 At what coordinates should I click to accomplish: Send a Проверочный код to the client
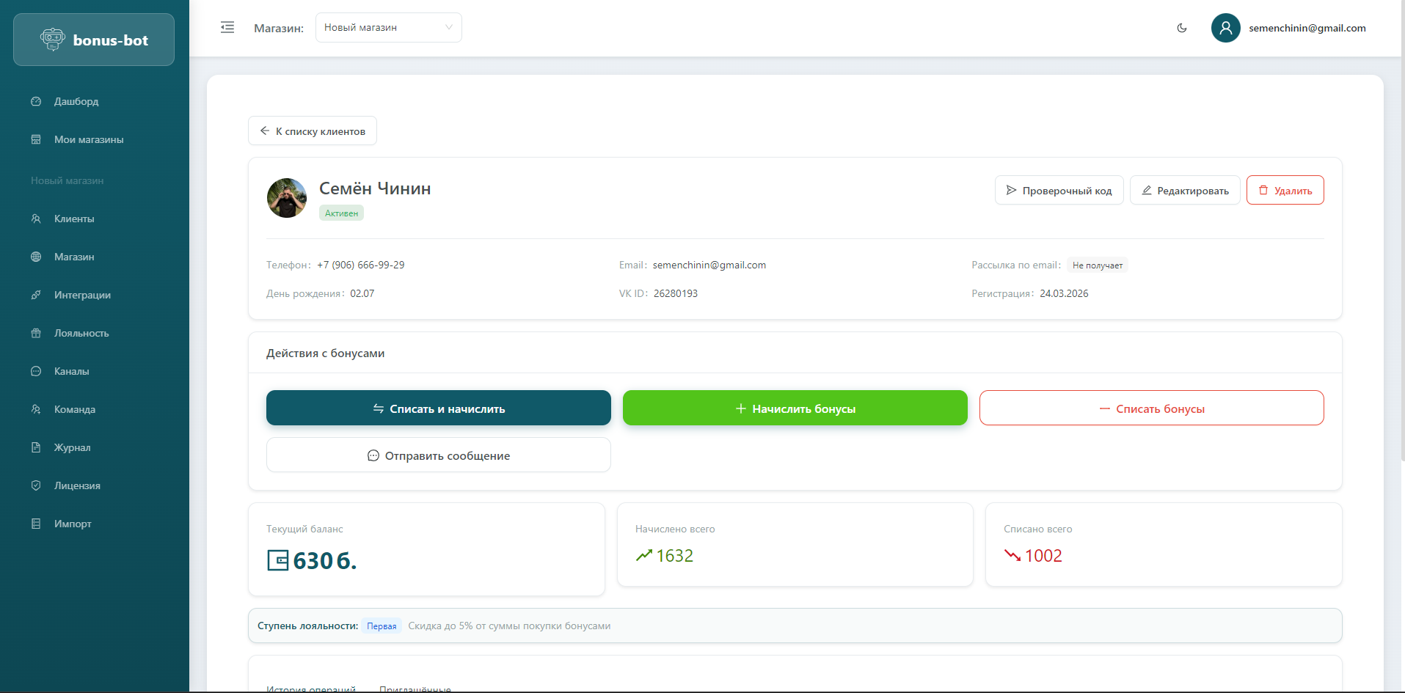click(x=1059, y=190)
